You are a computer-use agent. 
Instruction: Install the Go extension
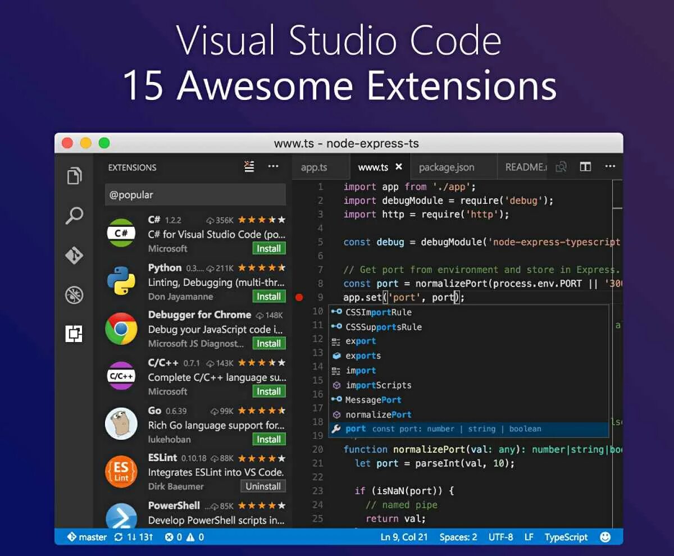pyautogui.click(x=269, y=439)
